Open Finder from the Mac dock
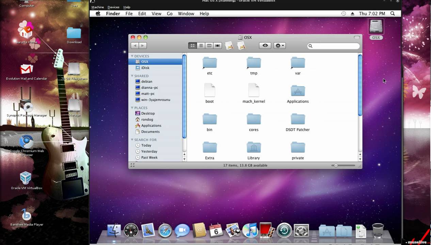Viewport: 431px width, 245px height. [x=114, y=231]
